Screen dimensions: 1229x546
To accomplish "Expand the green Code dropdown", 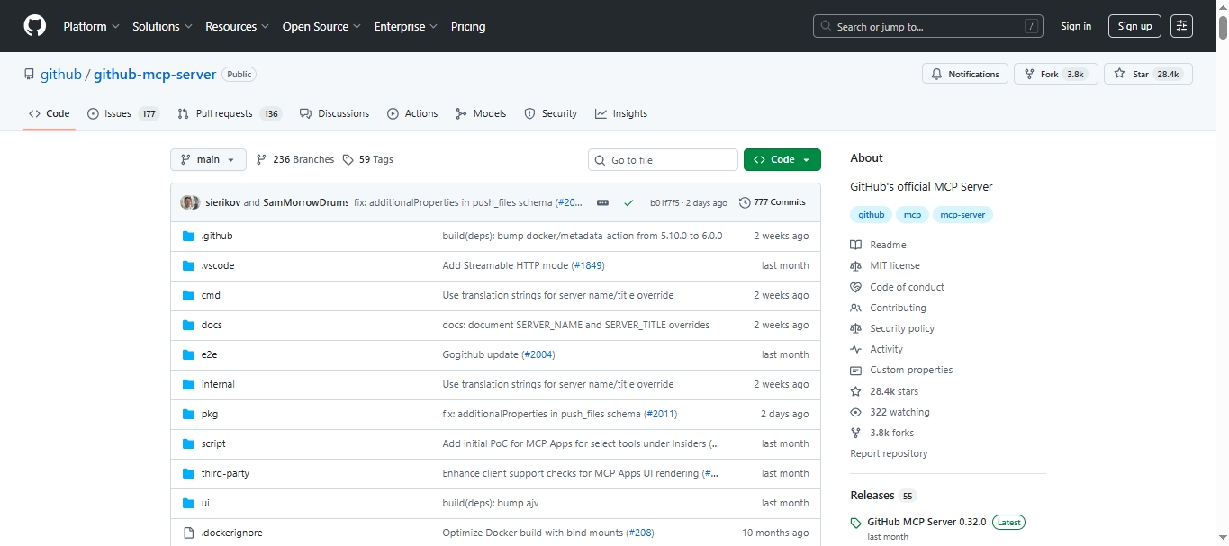I will coord(782,159).
